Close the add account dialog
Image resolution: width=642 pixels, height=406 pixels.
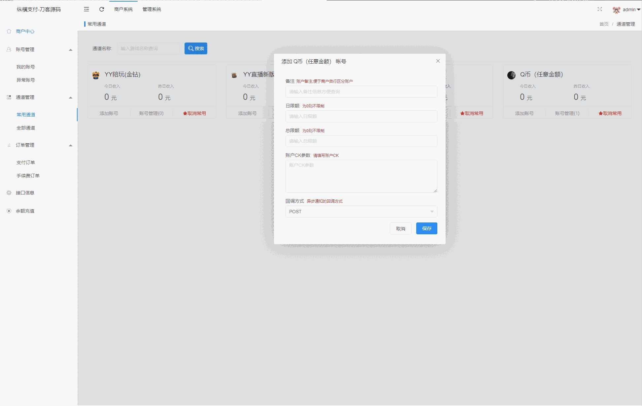[x=438, y=61]
